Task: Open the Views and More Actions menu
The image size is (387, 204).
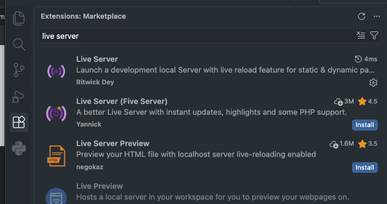Action: click(377, 17)
